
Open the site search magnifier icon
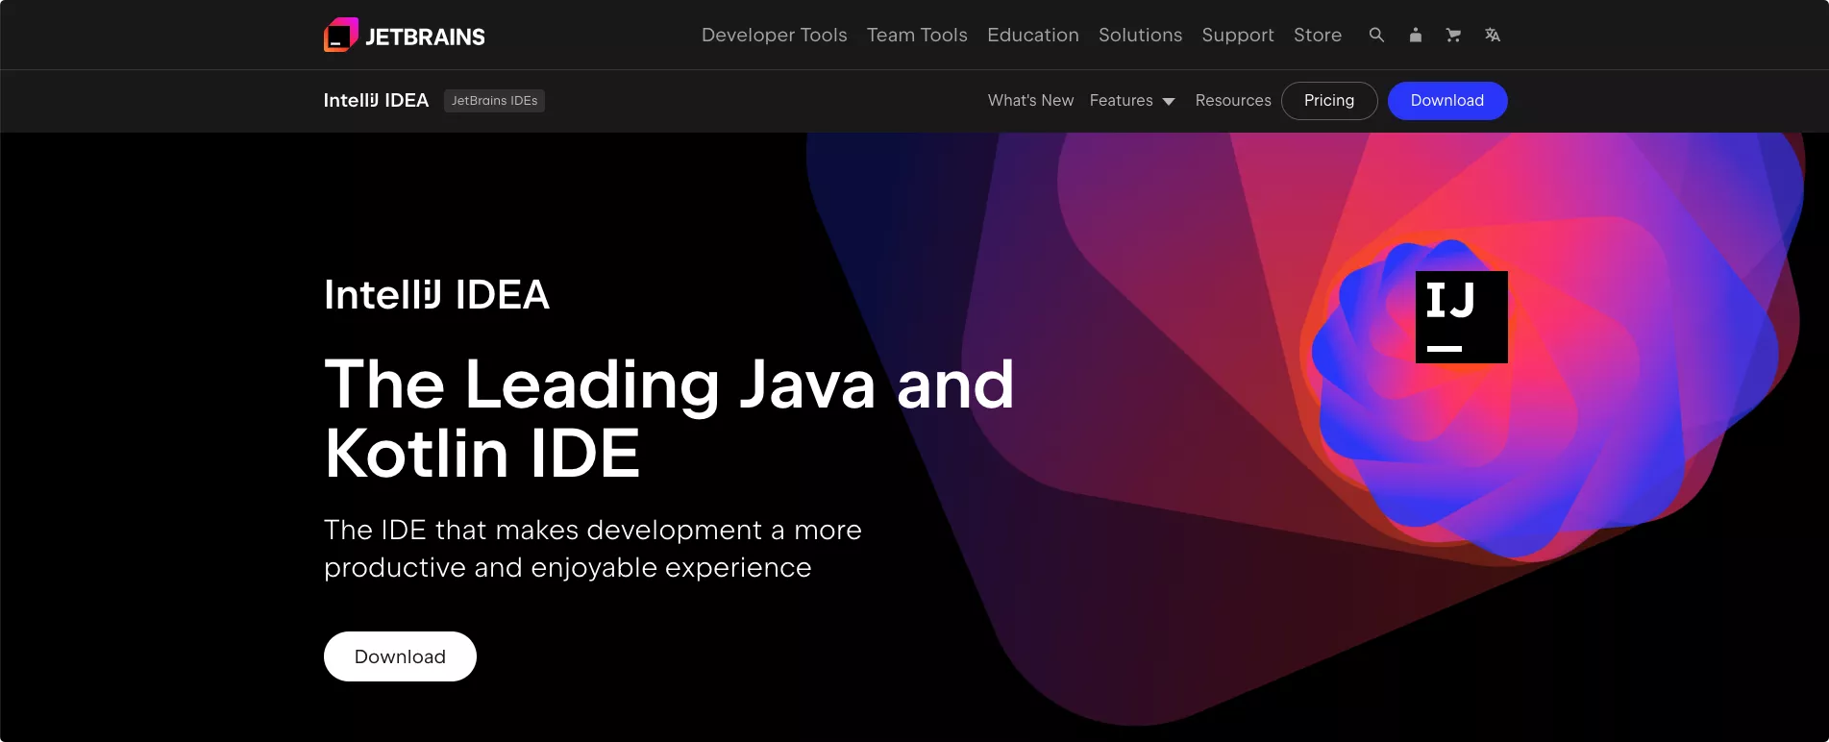(x=1376, y=35)
